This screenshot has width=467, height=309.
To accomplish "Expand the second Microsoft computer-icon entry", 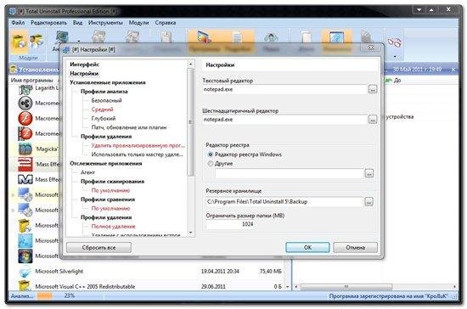I will 13,211.
